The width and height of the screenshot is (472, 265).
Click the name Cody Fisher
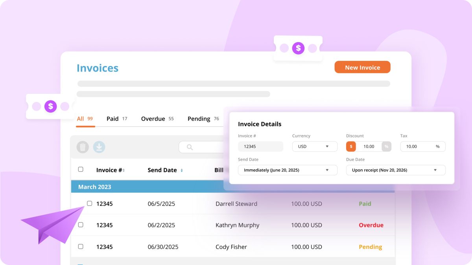click(x=231, y=247)
